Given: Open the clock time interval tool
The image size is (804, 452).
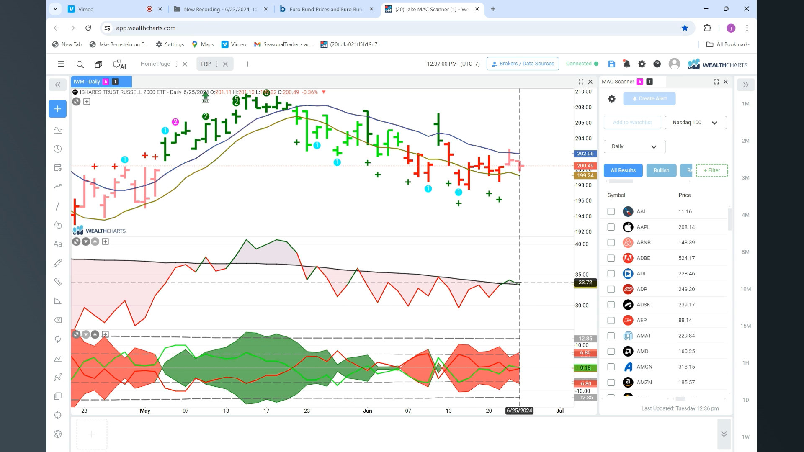Looking at the screenshot, I should (58, 149).
